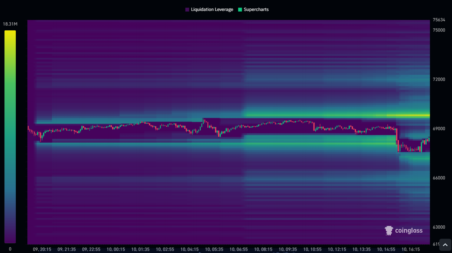Select the 18.31M maximum scale label
Viewport: 452px width, 253px height.
pyautogui.click(x=10, y=24)
